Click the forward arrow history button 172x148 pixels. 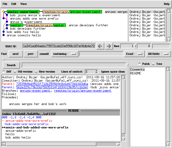[x=109, y=46]
